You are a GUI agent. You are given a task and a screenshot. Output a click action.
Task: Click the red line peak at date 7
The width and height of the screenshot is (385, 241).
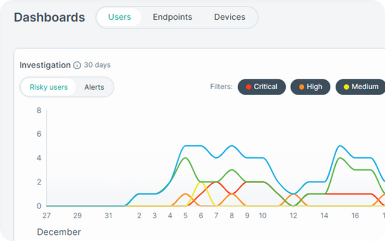tap(217, 182)
